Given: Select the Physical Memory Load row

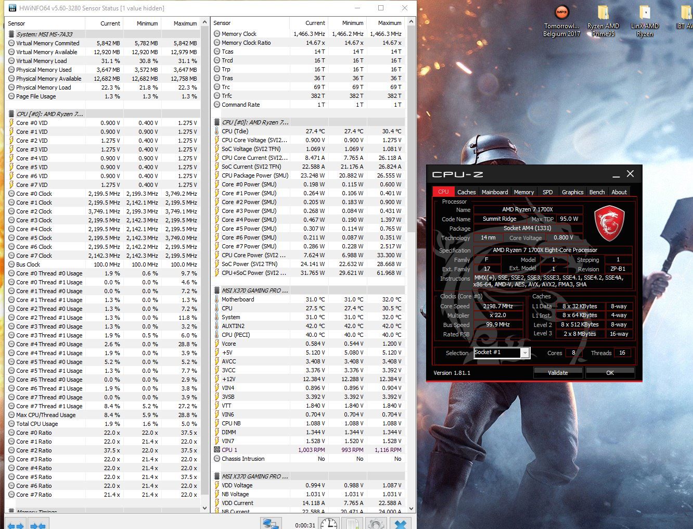Looking at the screenshot, I should pos(102,87).
